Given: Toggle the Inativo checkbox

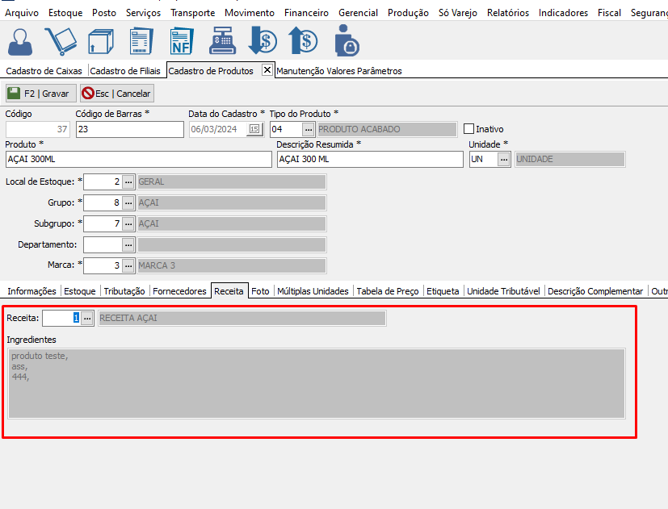Looking at the screenshot, I should (468, 129).
